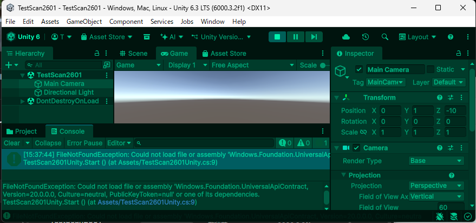Screen dimensions: 476x223
Task: Click the Play button in the toolbar
Action: pyautogui.click(x=277, y=37)
